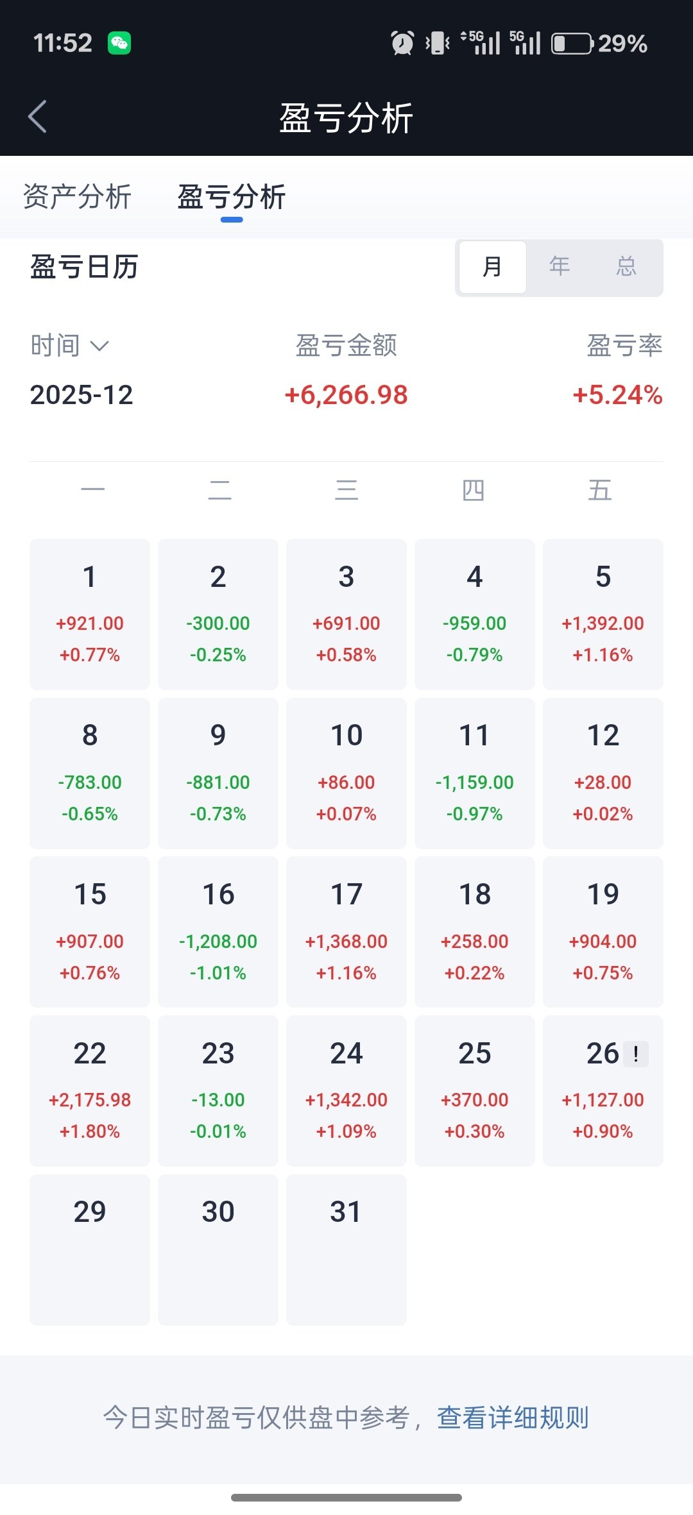Screen dimensions: 693x1515
Task: Expand the 时间 dropdown
Action: point(70,346)
